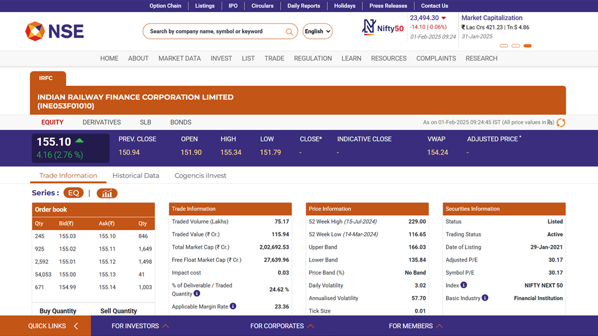Select the EQ series pill
Screen dimensions: 598x336
click(x=73, y=193)
